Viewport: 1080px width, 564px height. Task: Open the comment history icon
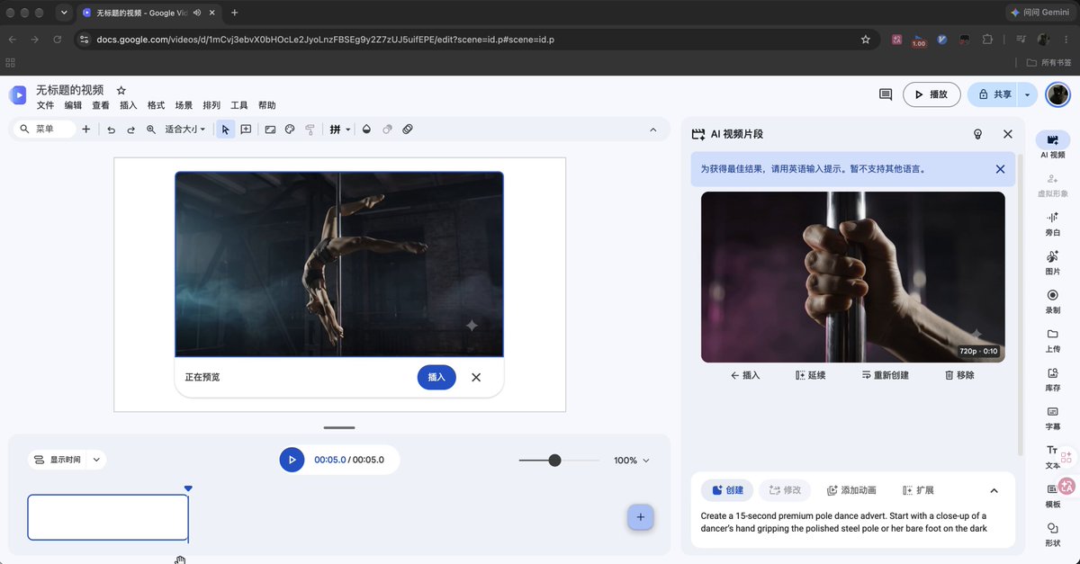pos(886,94)
